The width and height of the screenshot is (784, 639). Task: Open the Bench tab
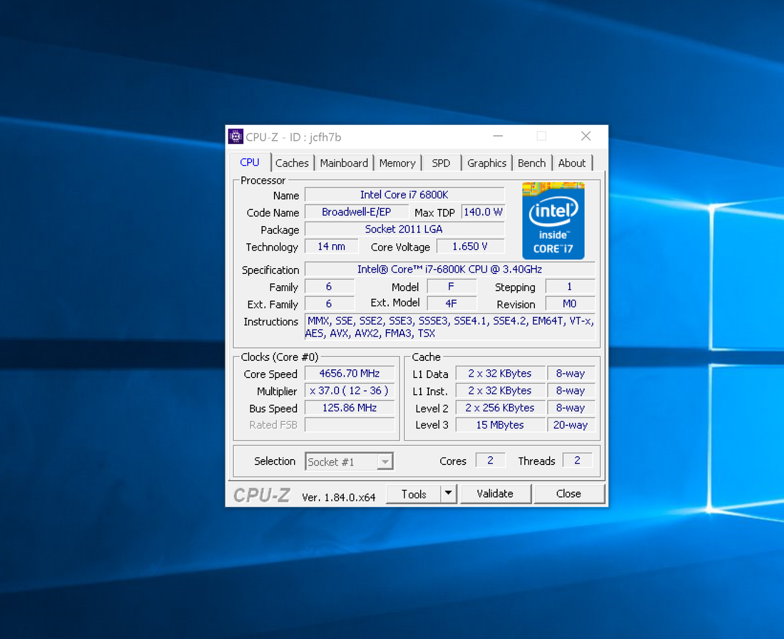[531, 163]
